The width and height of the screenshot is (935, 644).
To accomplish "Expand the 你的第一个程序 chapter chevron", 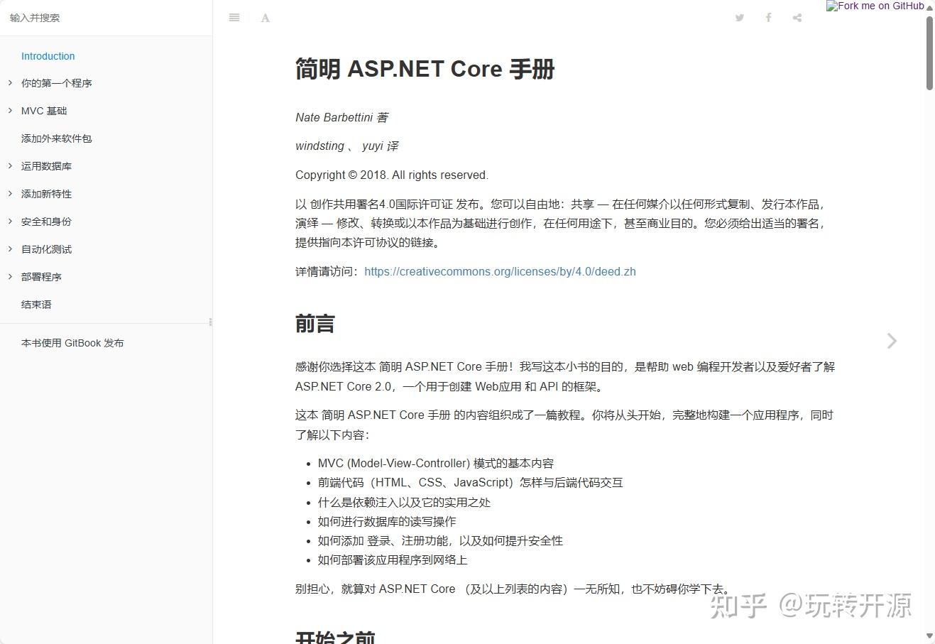I will 10,83.
